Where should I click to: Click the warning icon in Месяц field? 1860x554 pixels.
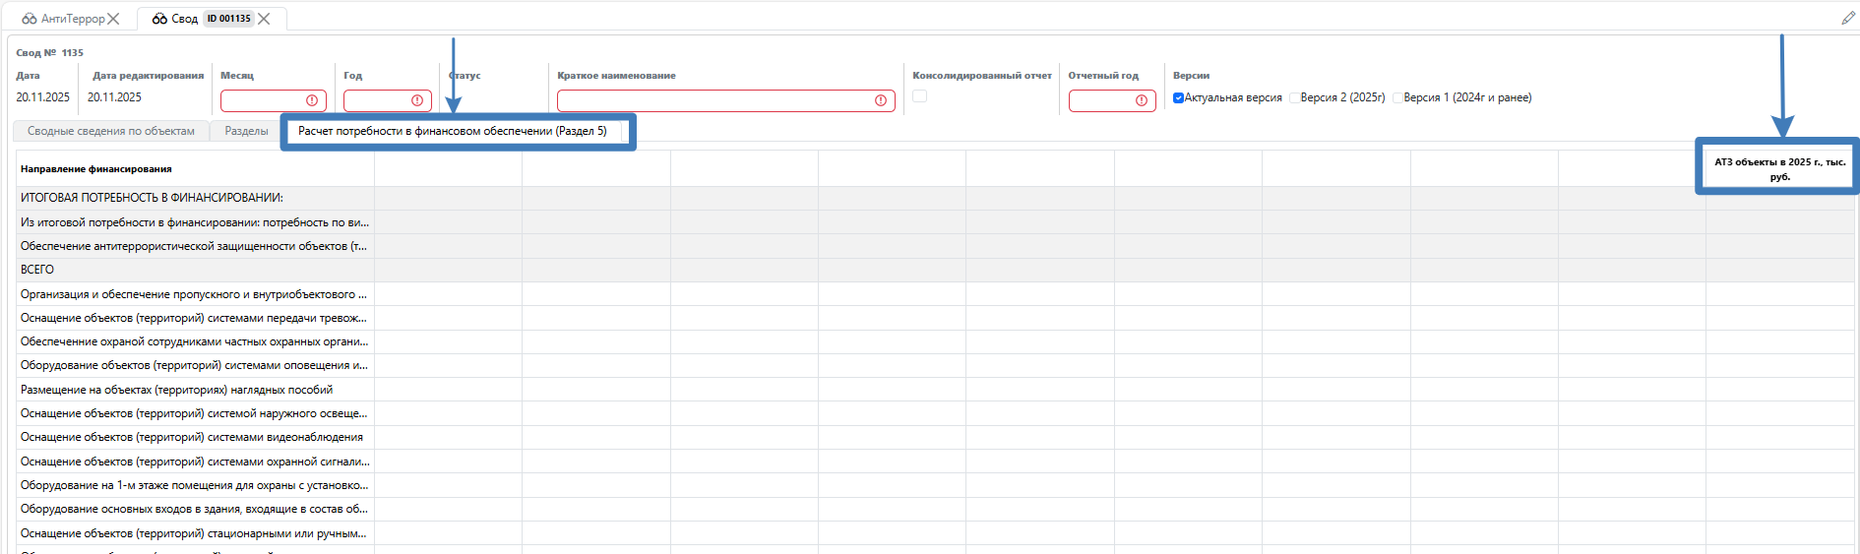(312, 100)
